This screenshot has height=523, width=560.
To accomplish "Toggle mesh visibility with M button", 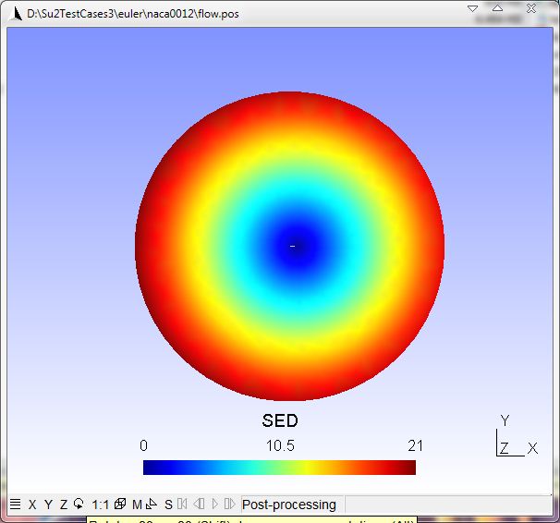I will [137, 505].
